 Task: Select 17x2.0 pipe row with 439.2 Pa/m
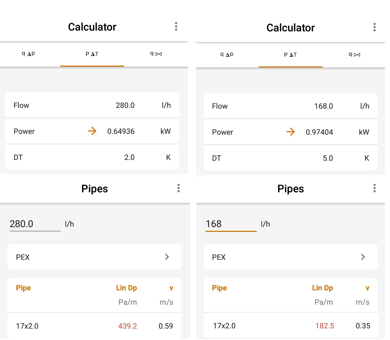tap(94, 326)
